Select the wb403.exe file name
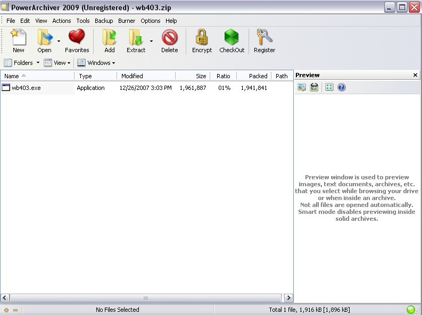The height and width of the screenshot is (315, 422). 26,88
